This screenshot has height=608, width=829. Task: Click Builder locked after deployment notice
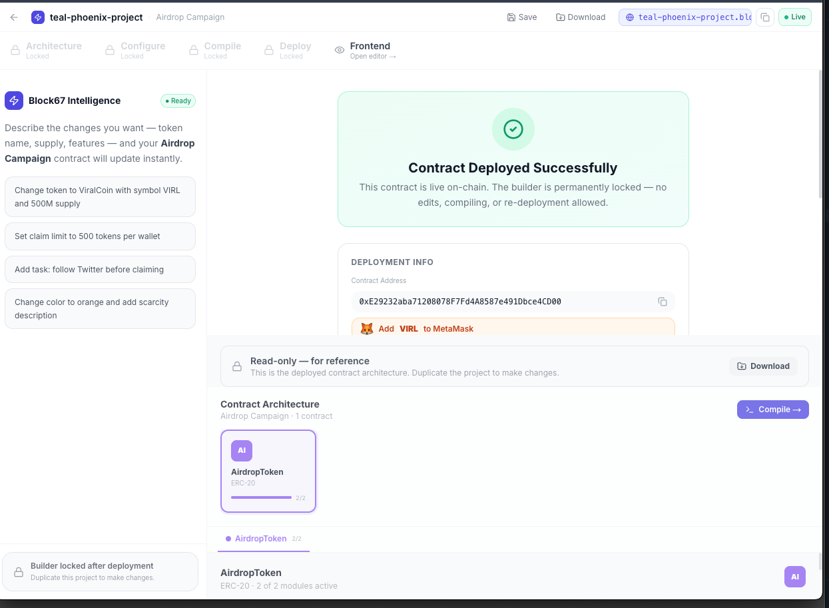tap(100, 571)
